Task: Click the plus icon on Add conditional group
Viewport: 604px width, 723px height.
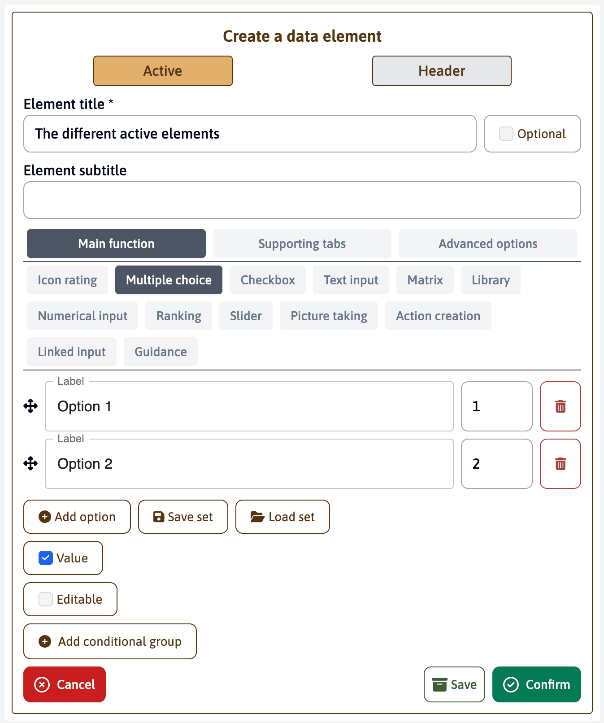Action: [45, 642]
